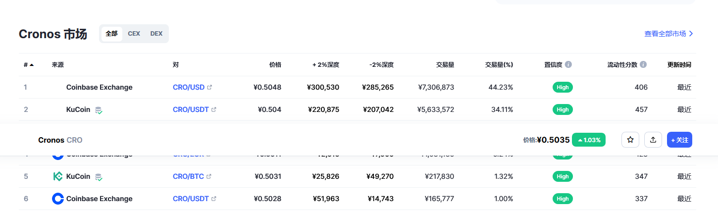Click the reserves icon next to KuCoin row 5
Screen dimensions: 718x213
99,177
